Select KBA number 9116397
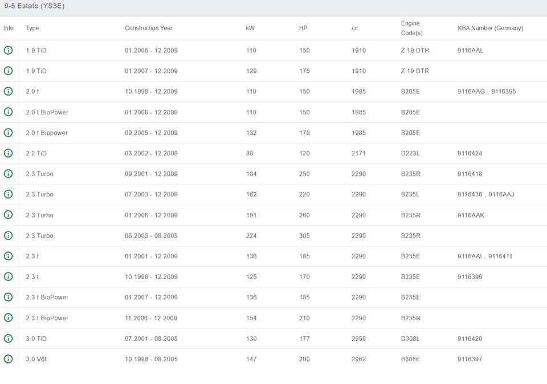 click(x=470, y=360)
